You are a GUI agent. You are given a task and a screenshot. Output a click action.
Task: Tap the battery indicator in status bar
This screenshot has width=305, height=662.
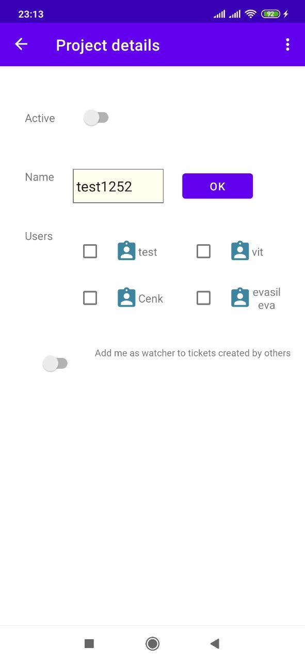271,14
